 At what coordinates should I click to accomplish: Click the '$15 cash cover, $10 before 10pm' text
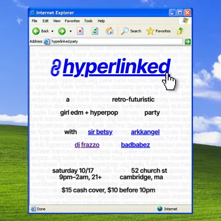108,190
